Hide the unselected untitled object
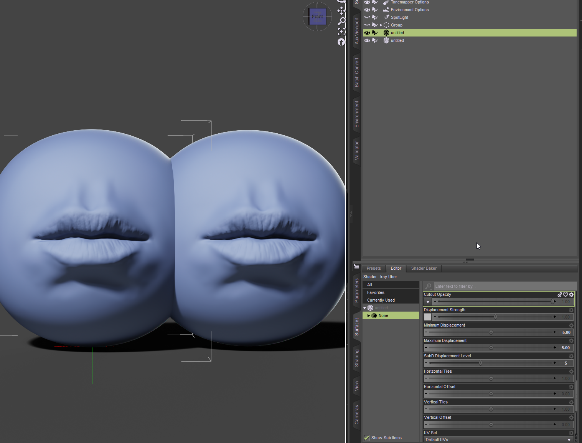 point(367,40)
